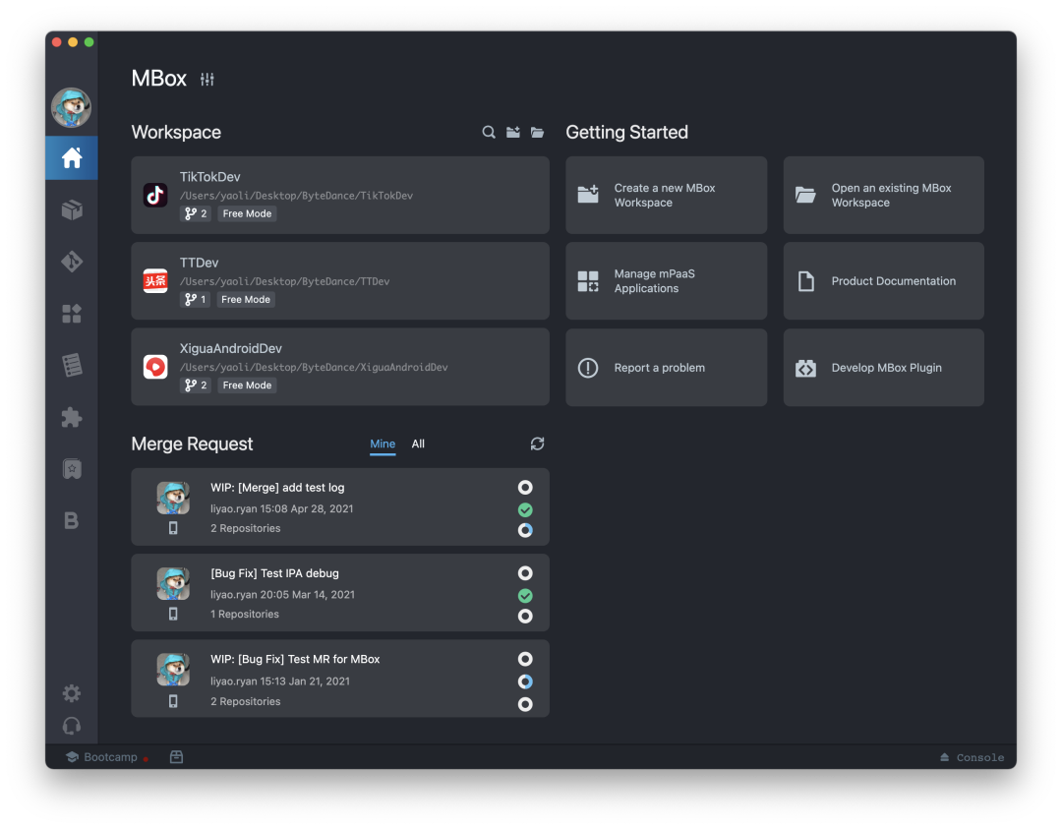The height and width of the screenshot is (829, 1062).
Task: Open the plugin puzzle icon in the sidebar
Action: tap(72, 417)
